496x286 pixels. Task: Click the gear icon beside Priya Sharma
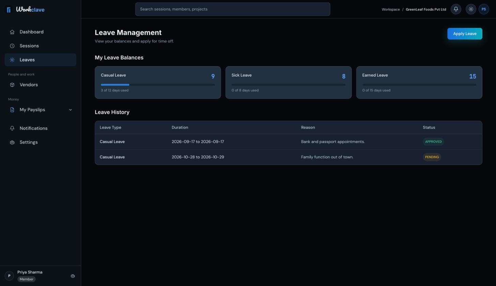(73, 276)
